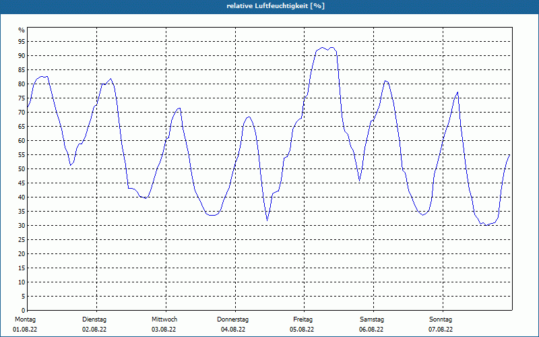The image size is (539, 337).
Task: Select the 25 y-axis label
Action: [22, 240]
